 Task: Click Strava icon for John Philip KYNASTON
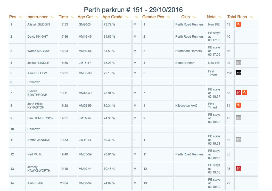238,105
